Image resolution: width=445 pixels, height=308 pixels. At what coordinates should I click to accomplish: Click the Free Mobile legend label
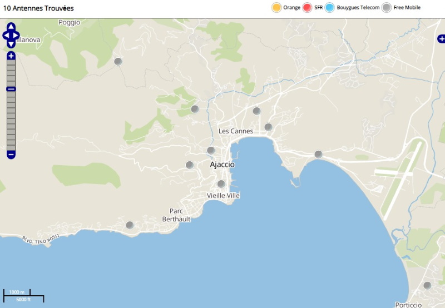[x=407, y=8]
